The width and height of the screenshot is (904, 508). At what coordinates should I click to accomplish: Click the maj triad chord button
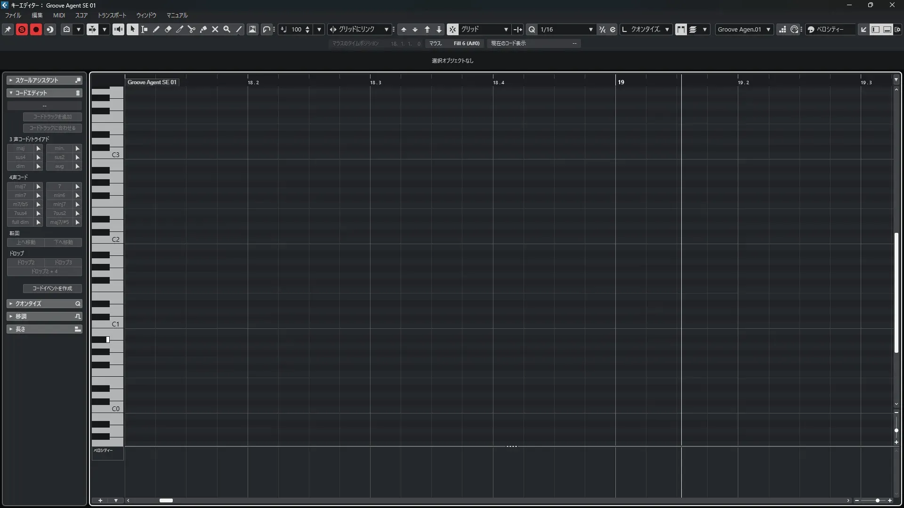(x=21, y=148)
